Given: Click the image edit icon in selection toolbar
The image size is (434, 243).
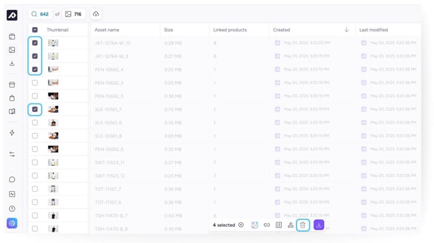Looking at the screenshot, I should click(x=255, y=225).
